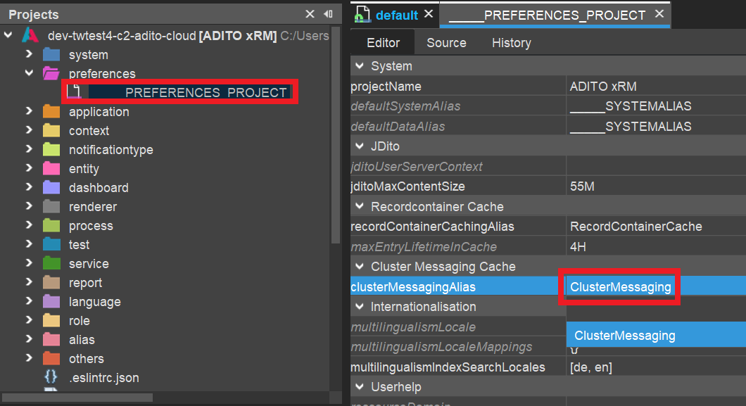This screenshot has width=746, height=406.
Task: Click the .eslintrc.json braces file icon
Action: coord(51,378)
